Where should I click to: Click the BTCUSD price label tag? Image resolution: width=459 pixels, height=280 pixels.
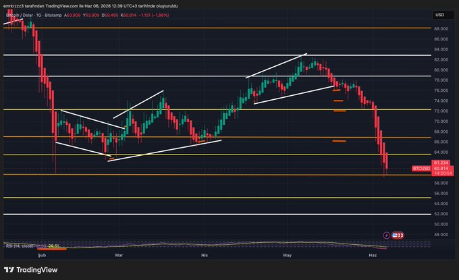coord(421,168)
